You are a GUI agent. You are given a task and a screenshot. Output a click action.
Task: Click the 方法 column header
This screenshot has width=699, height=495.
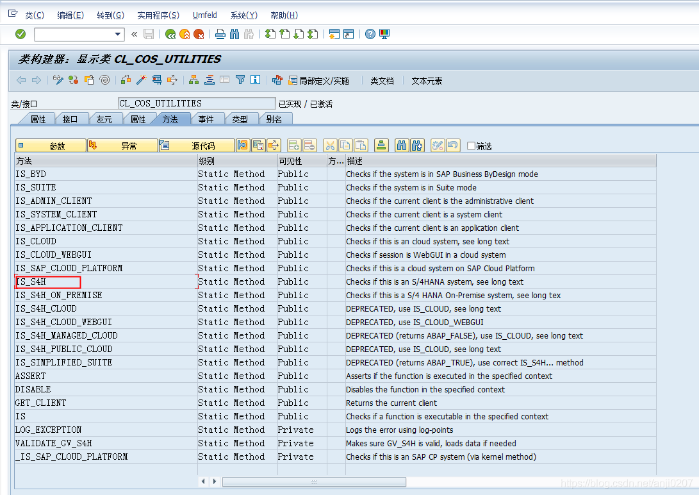(106, 161)
